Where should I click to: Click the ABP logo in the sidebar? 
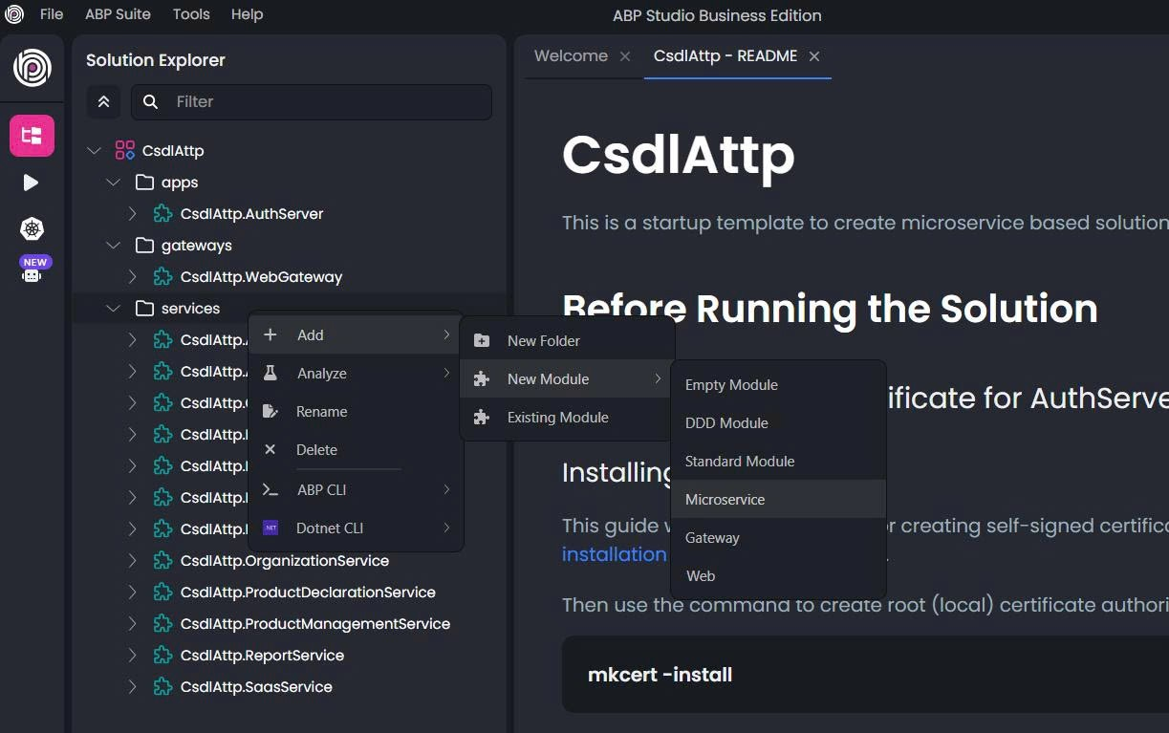coord(32,68)
